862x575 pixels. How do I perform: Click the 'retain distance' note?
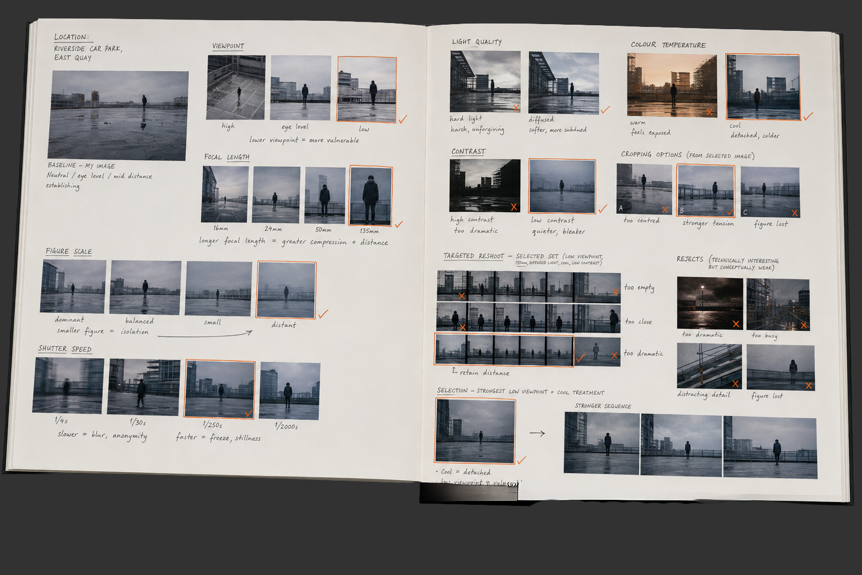click(484, 372)
